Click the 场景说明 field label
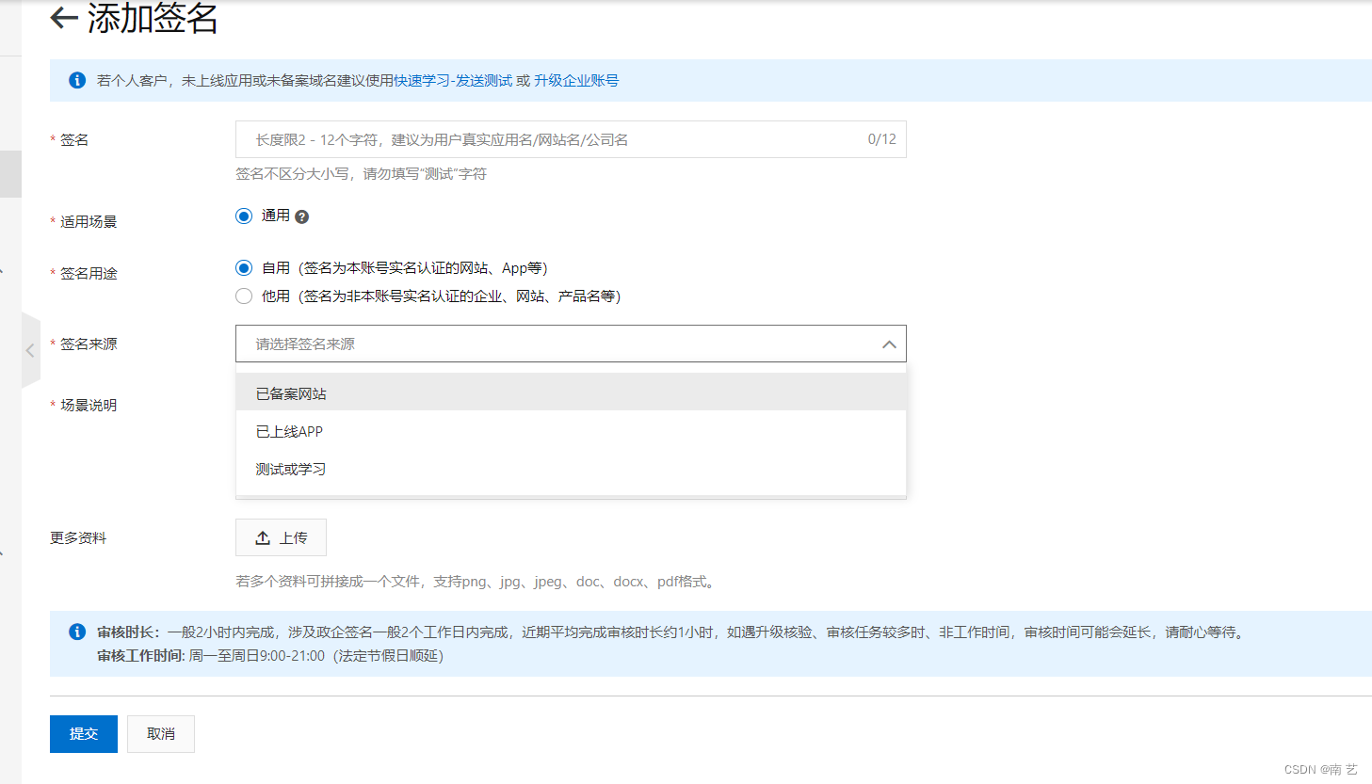This screenshot has width=1372, height=784. pyautogui.click(x=89, y=406)
